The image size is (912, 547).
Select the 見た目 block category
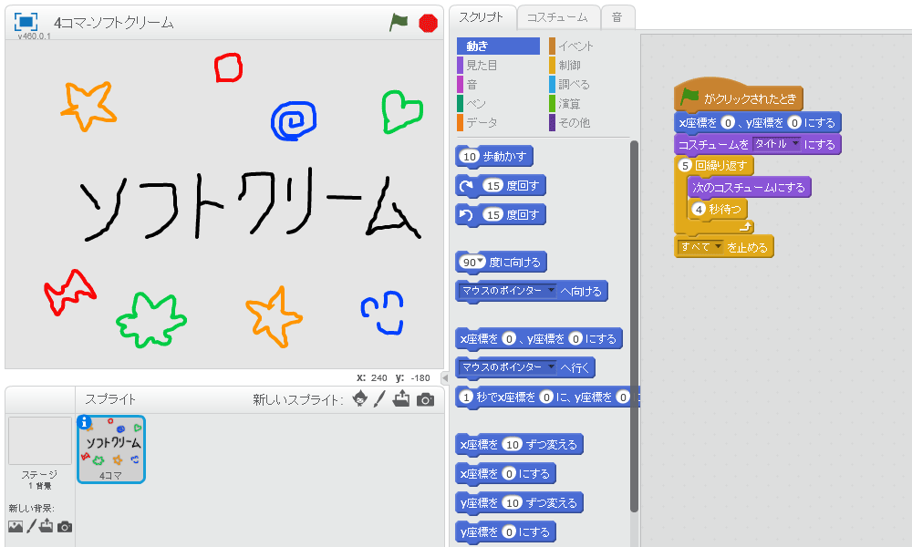pos(482,65)
